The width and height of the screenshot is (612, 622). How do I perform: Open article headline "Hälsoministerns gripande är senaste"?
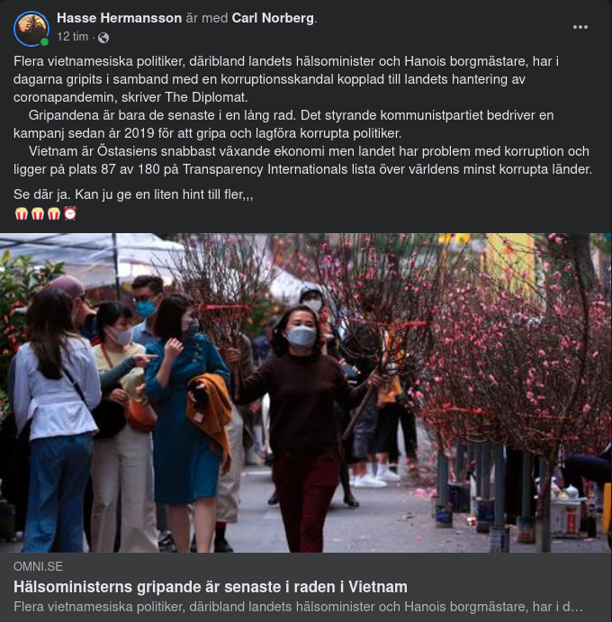[211, 587]
